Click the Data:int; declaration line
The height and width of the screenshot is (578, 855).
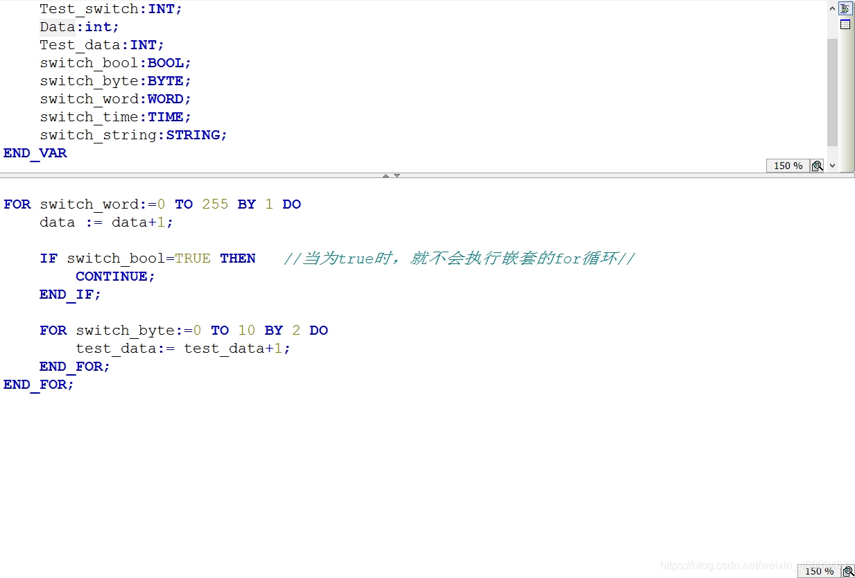(79, 27)
